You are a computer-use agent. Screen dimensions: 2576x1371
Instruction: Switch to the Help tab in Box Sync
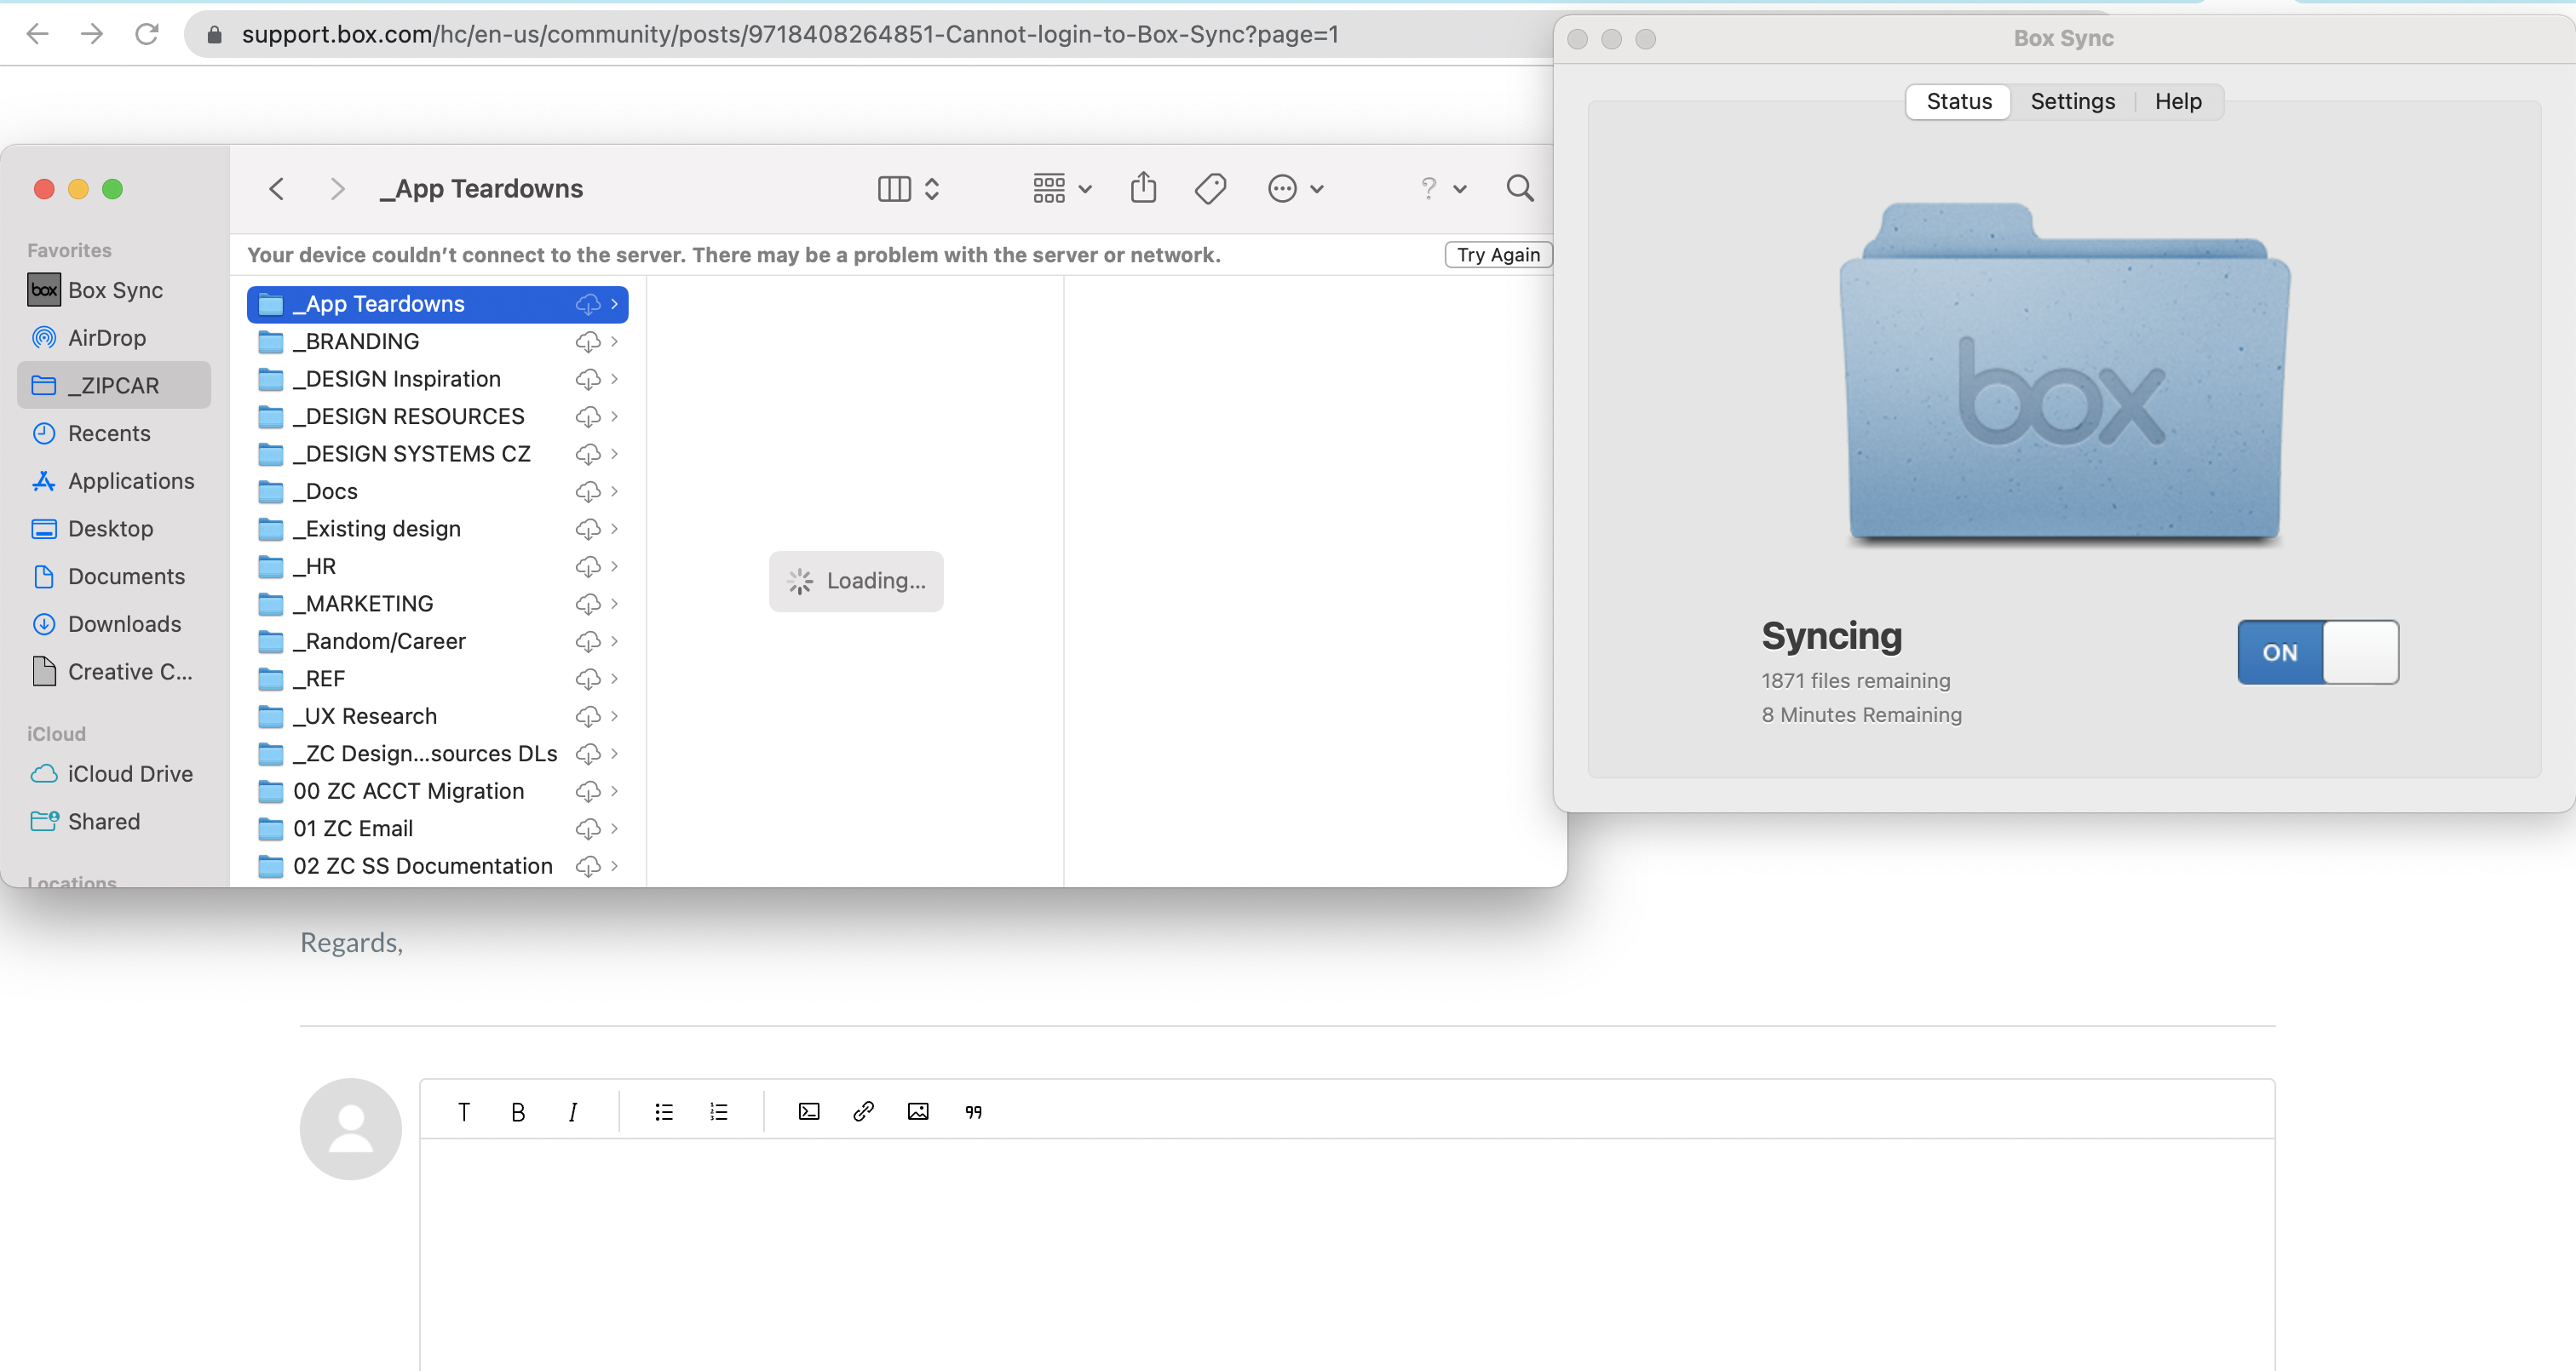coord(2178,101)
